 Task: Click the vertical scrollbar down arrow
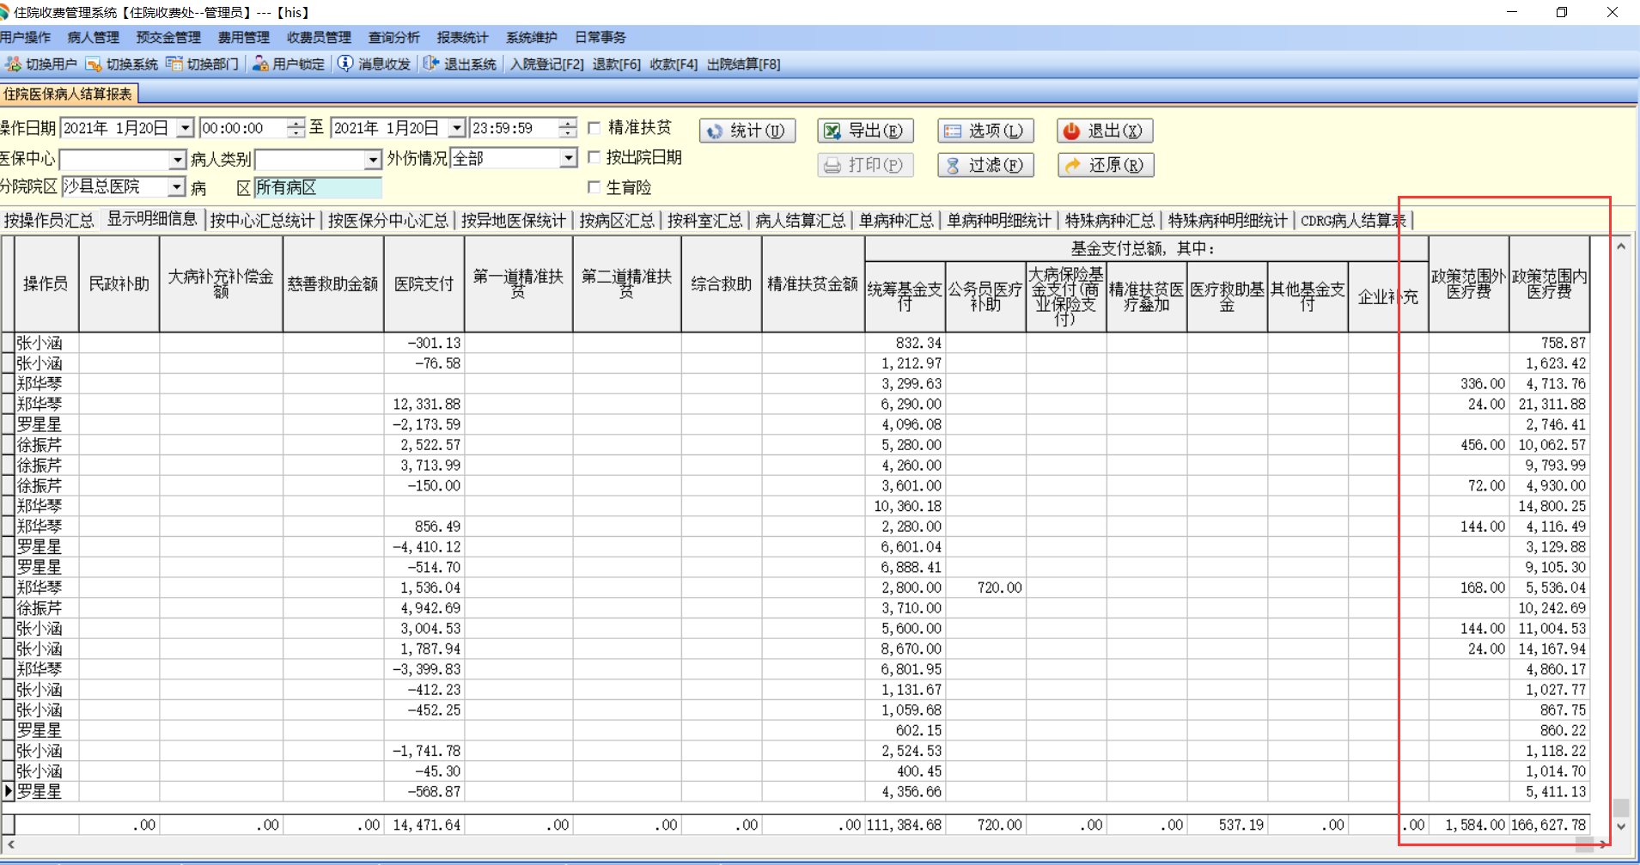pos(1621,827)
